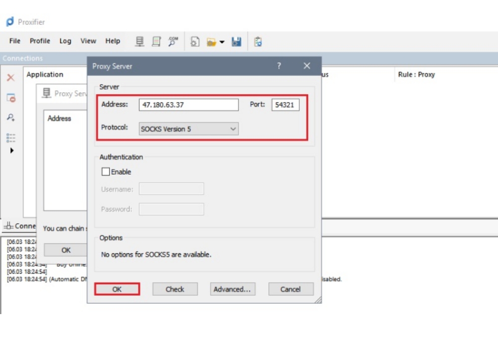The image size is (498, 349).
Task: Open Advanced... settings
Action: pos(233,289)
